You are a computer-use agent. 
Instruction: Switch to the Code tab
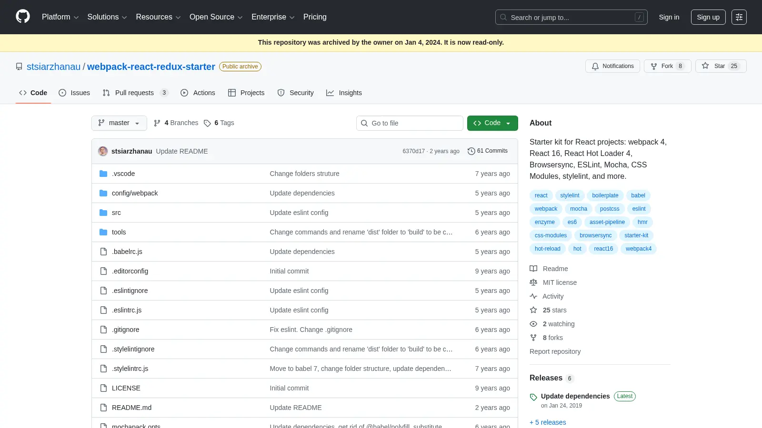click(33, 93)
